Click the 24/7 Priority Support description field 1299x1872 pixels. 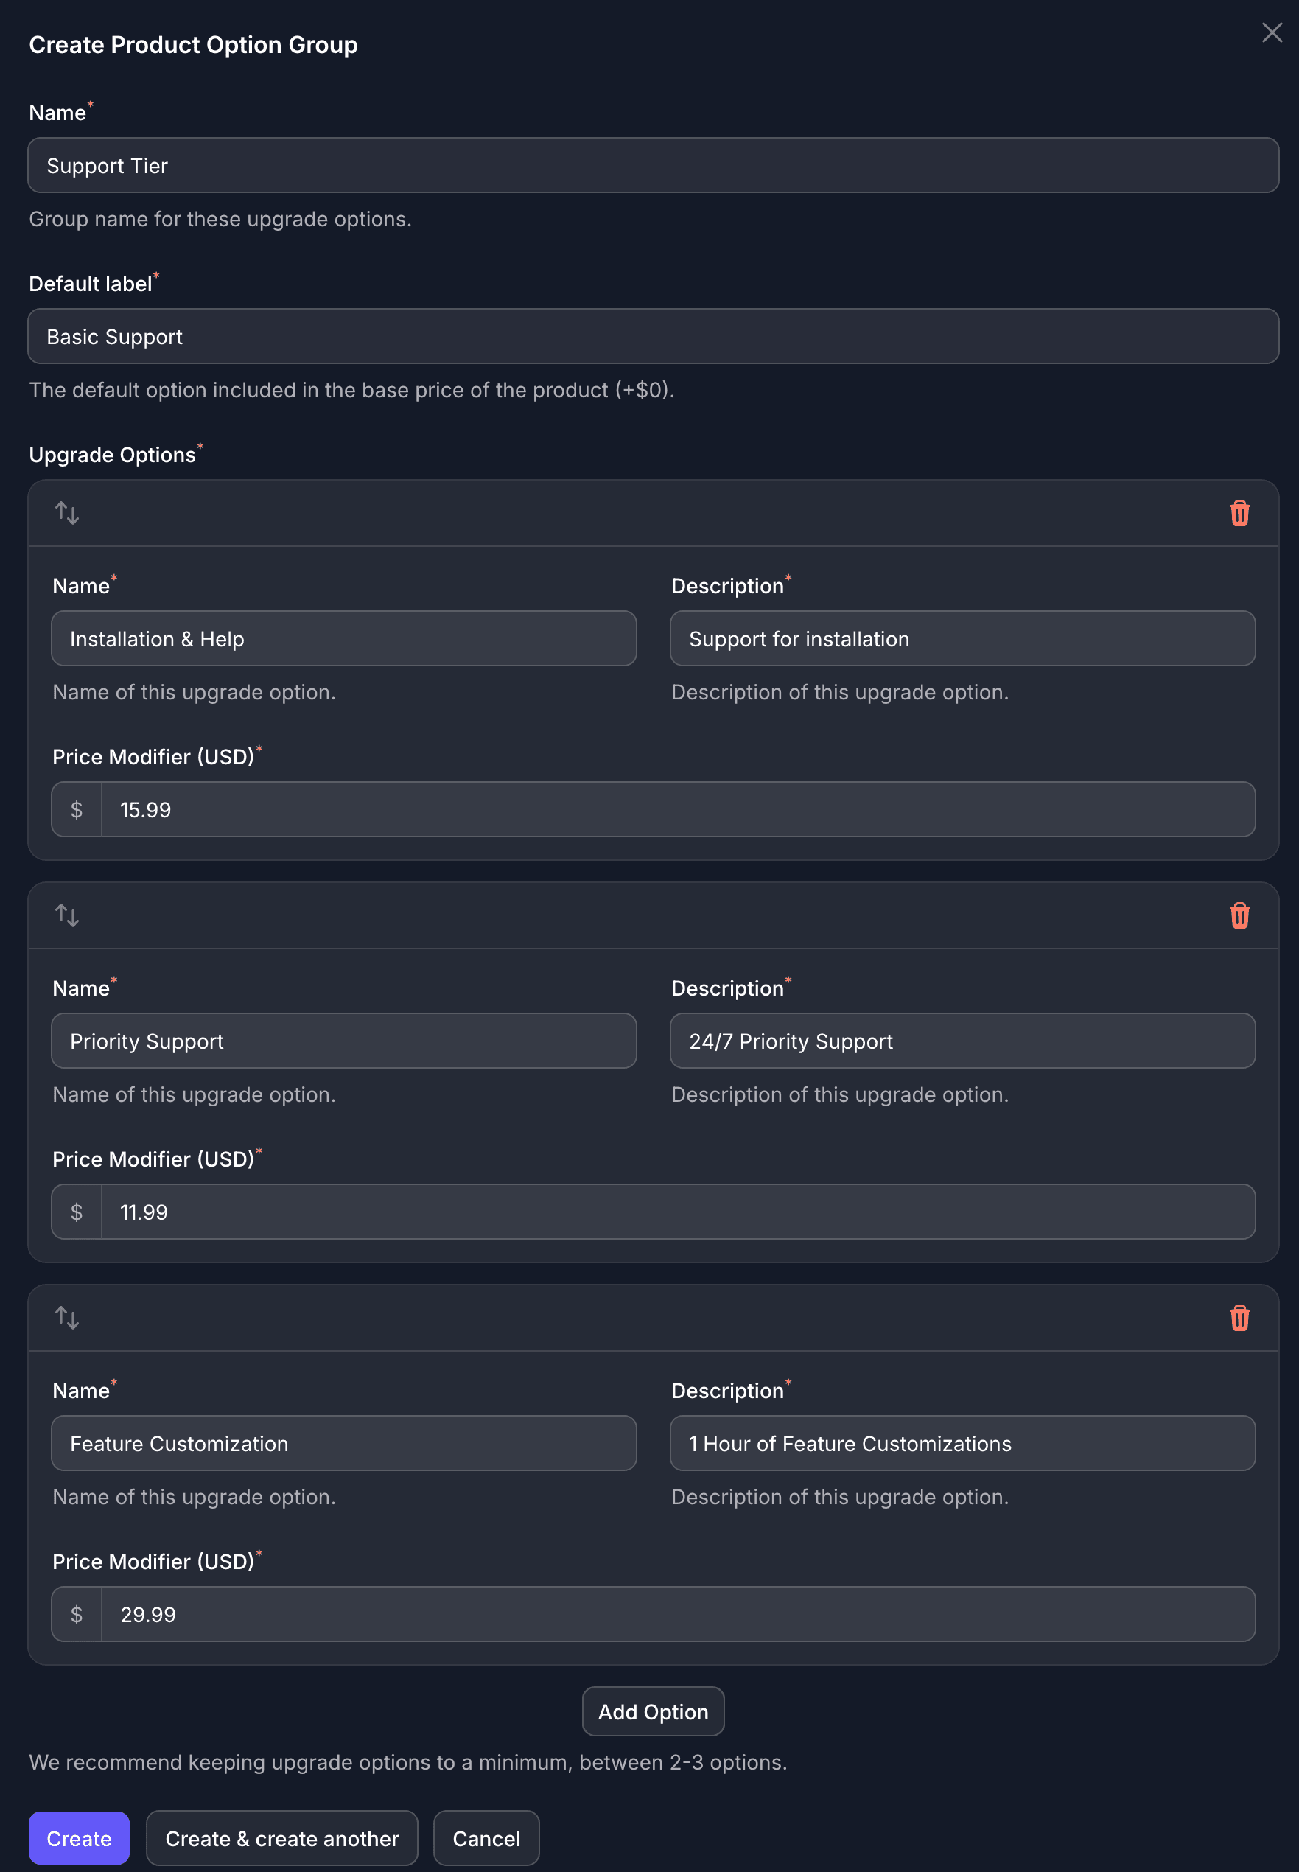[963, 1041]
